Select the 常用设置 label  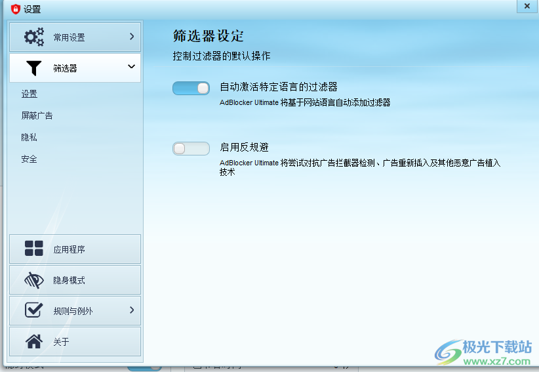(x=69, y=37)
